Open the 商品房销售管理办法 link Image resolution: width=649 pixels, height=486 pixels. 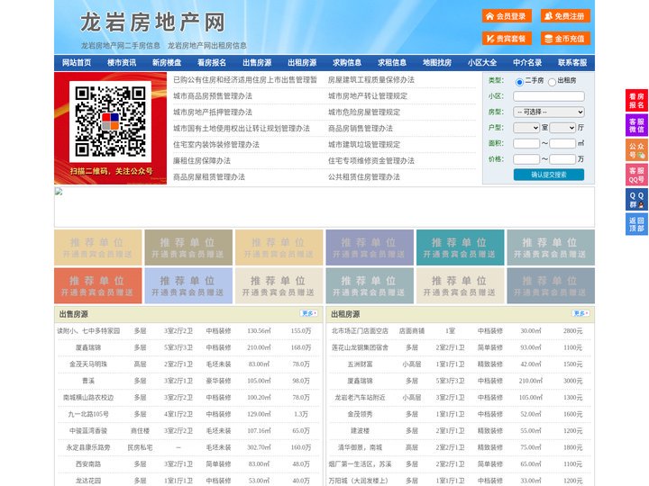(x=361, y=128)
